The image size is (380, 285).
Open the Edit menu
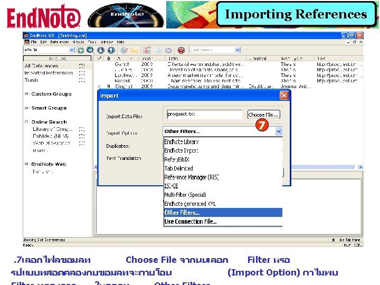pyautogui.click(x=43, y=42)
